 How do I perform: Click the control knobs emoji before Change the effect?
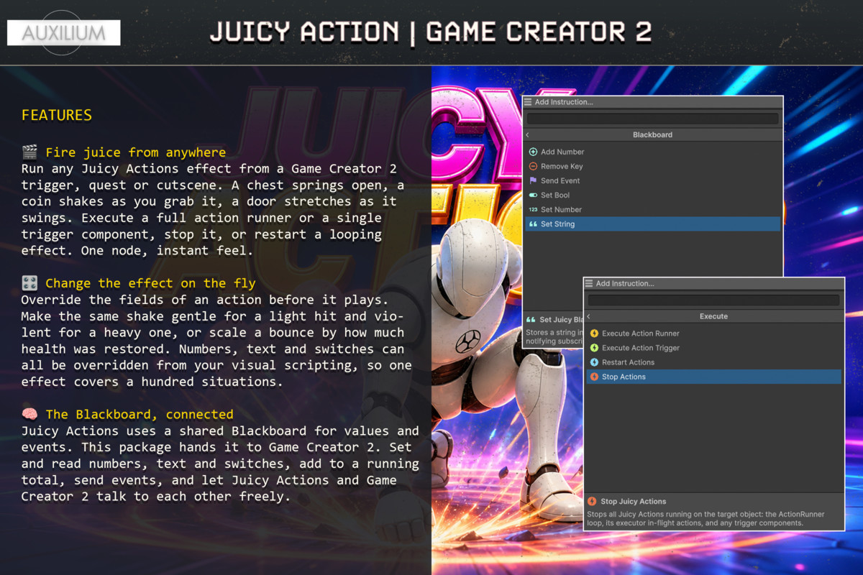(29, 282)
